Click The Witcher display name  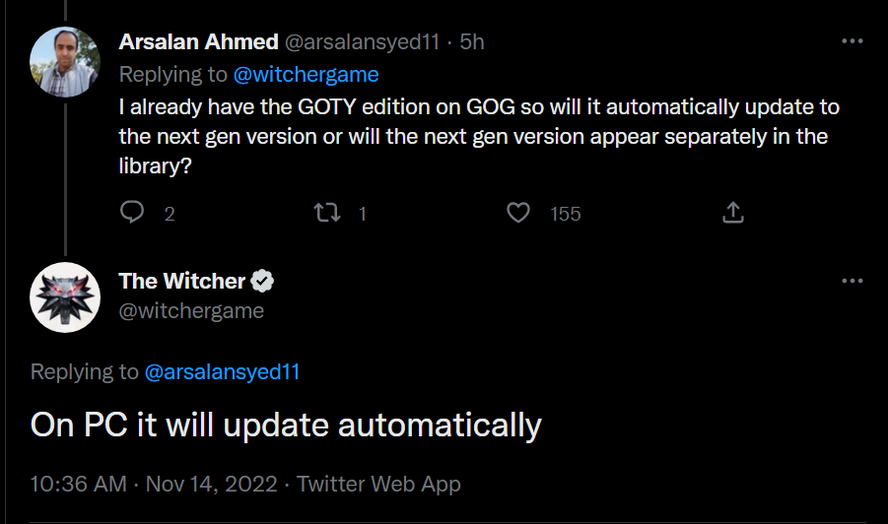tap(181, 281)
